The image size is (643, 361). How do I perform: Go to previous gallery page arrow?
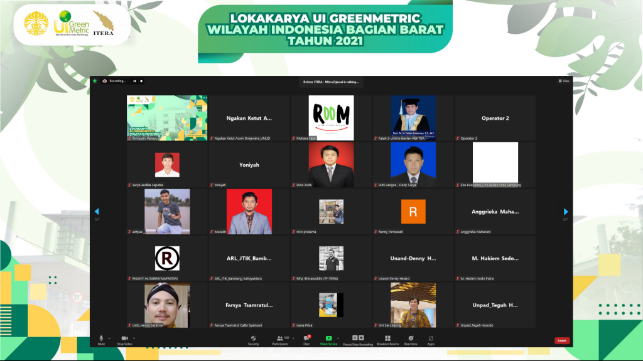(97, 212)
